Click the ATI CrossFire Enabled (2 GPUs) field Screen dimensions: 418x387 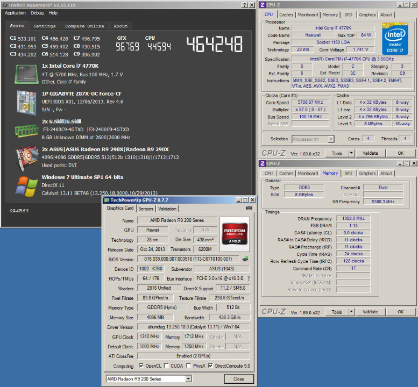(194, 356)
